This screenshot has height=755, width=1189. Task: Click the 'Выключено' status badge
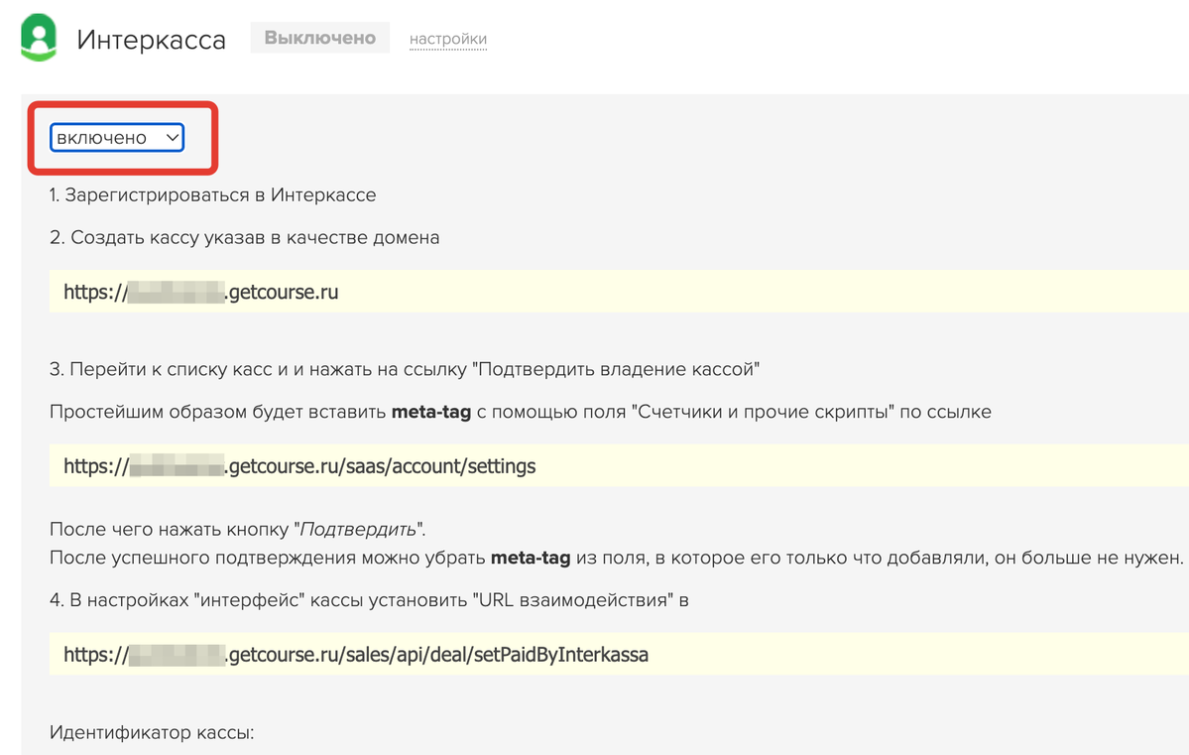[320, 38]
